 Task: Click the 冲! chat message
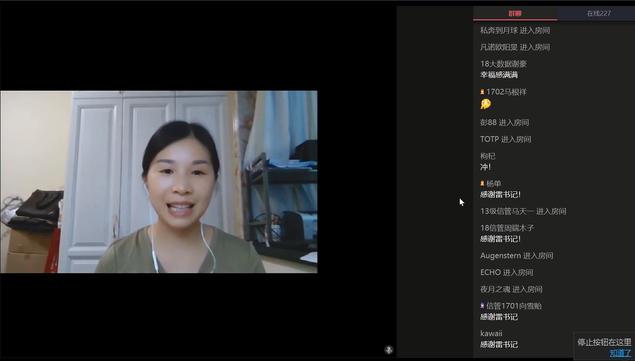(x=485, y=167)
